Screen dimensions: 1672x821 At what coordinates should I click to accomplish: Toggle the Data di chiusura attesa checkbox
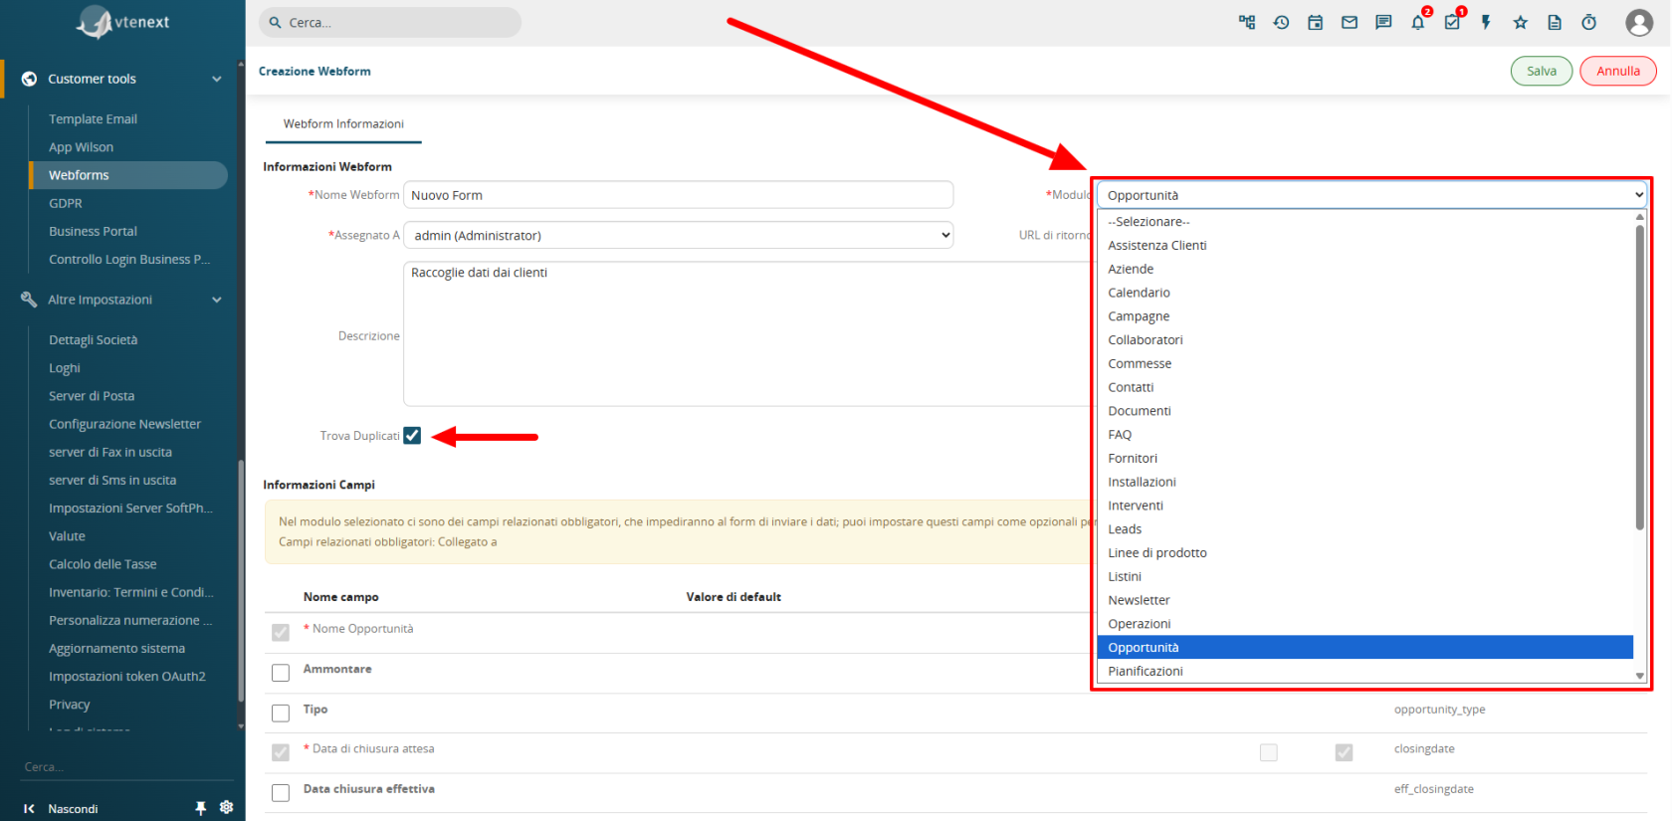281,752
